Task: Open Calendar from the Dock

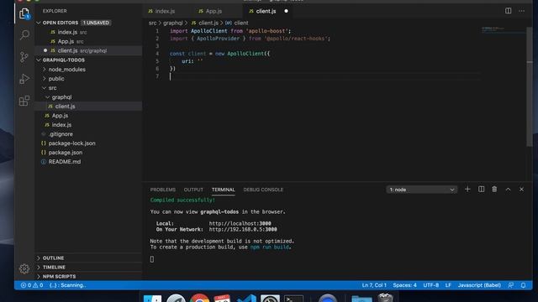Action: [222, 299]
